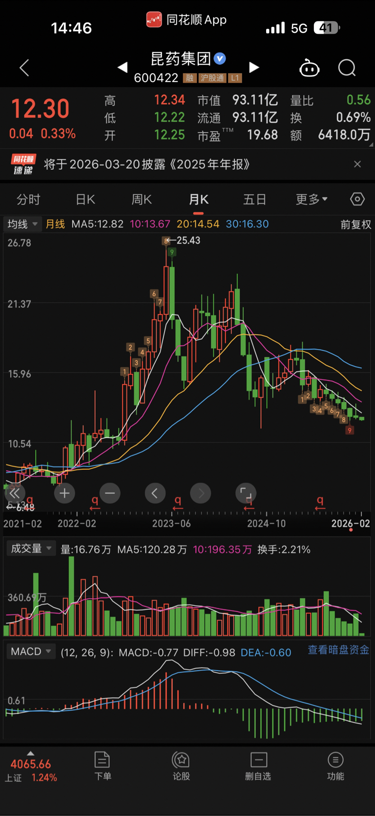This screenshot has height=816, width=375.
Task: Tap the 同花顺速递 logo icon
Action: 23,164
